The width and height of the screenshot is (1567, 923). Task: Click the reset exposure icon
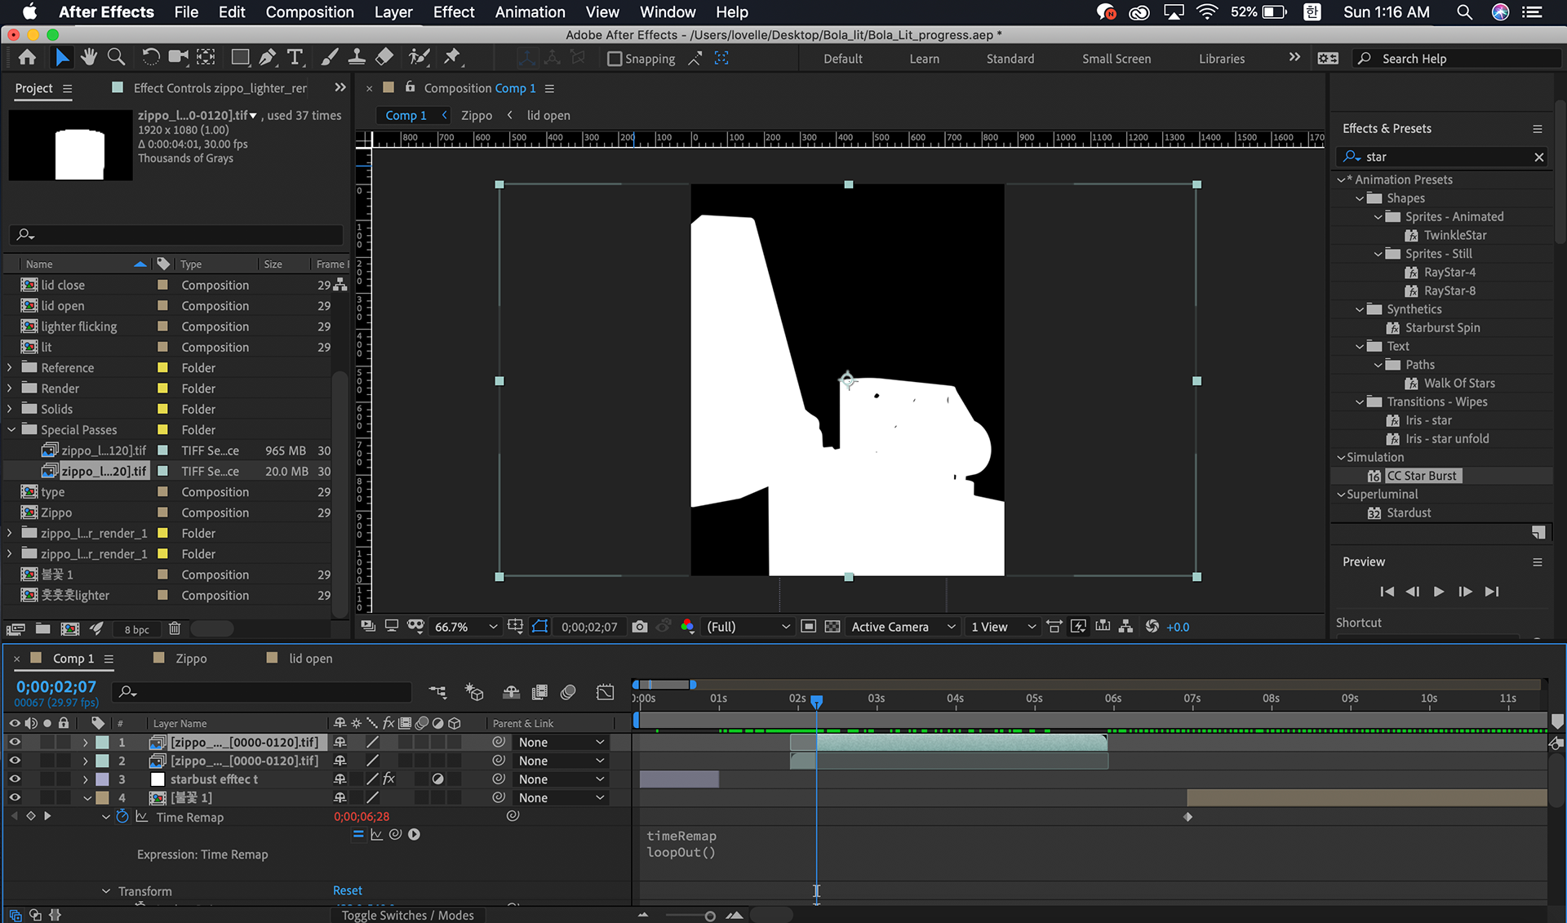coord(1152,627)
